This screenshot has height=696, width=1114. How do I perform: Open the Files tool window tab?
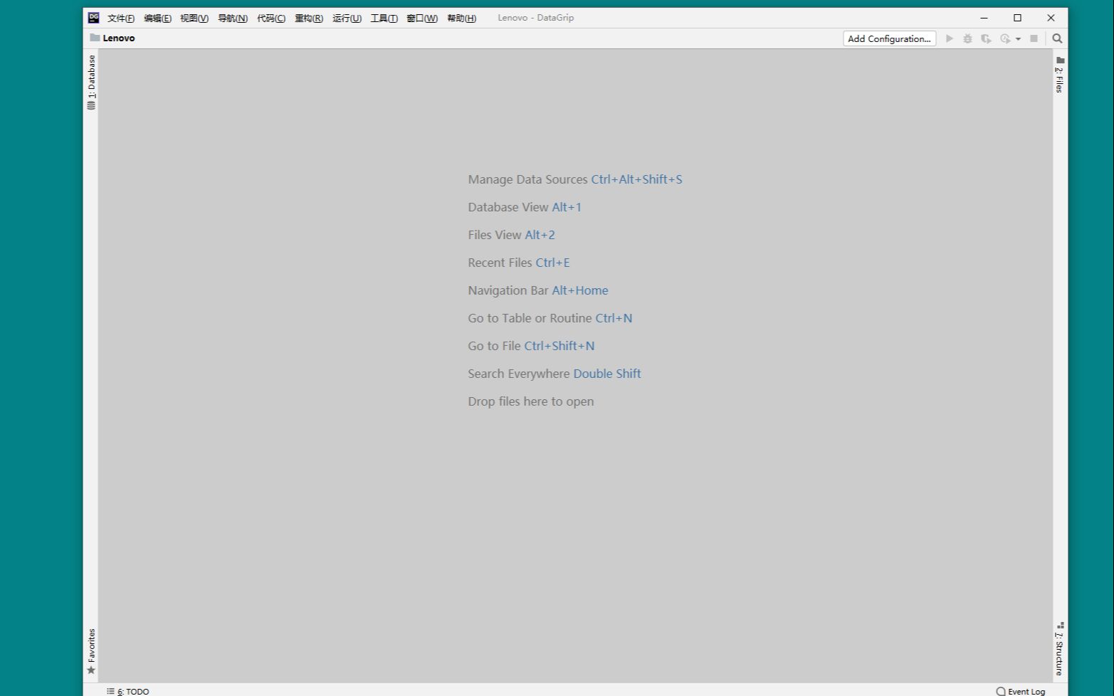pyautogui.click(x=1060, y=75)
